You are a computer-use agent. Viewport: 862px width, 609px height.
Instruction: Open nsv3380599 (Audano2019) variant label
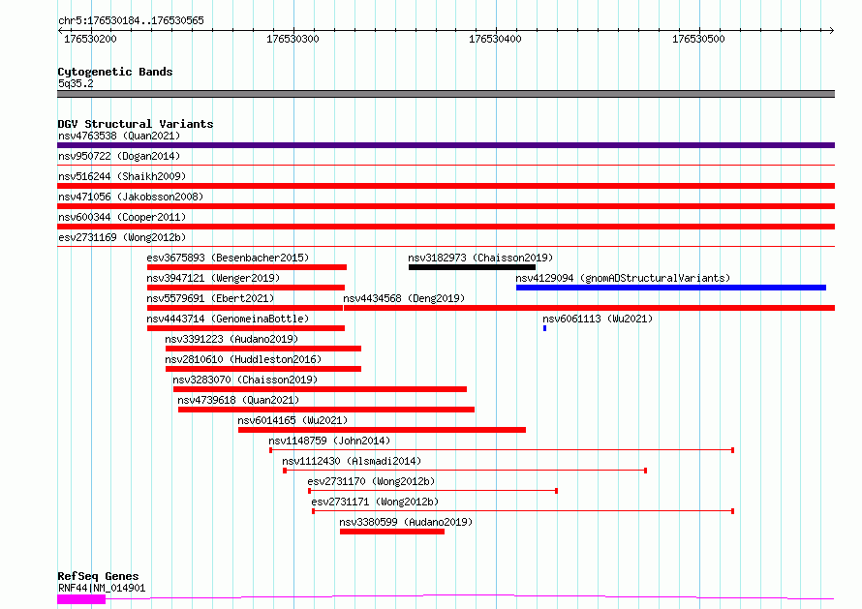[x=406, y=522]
